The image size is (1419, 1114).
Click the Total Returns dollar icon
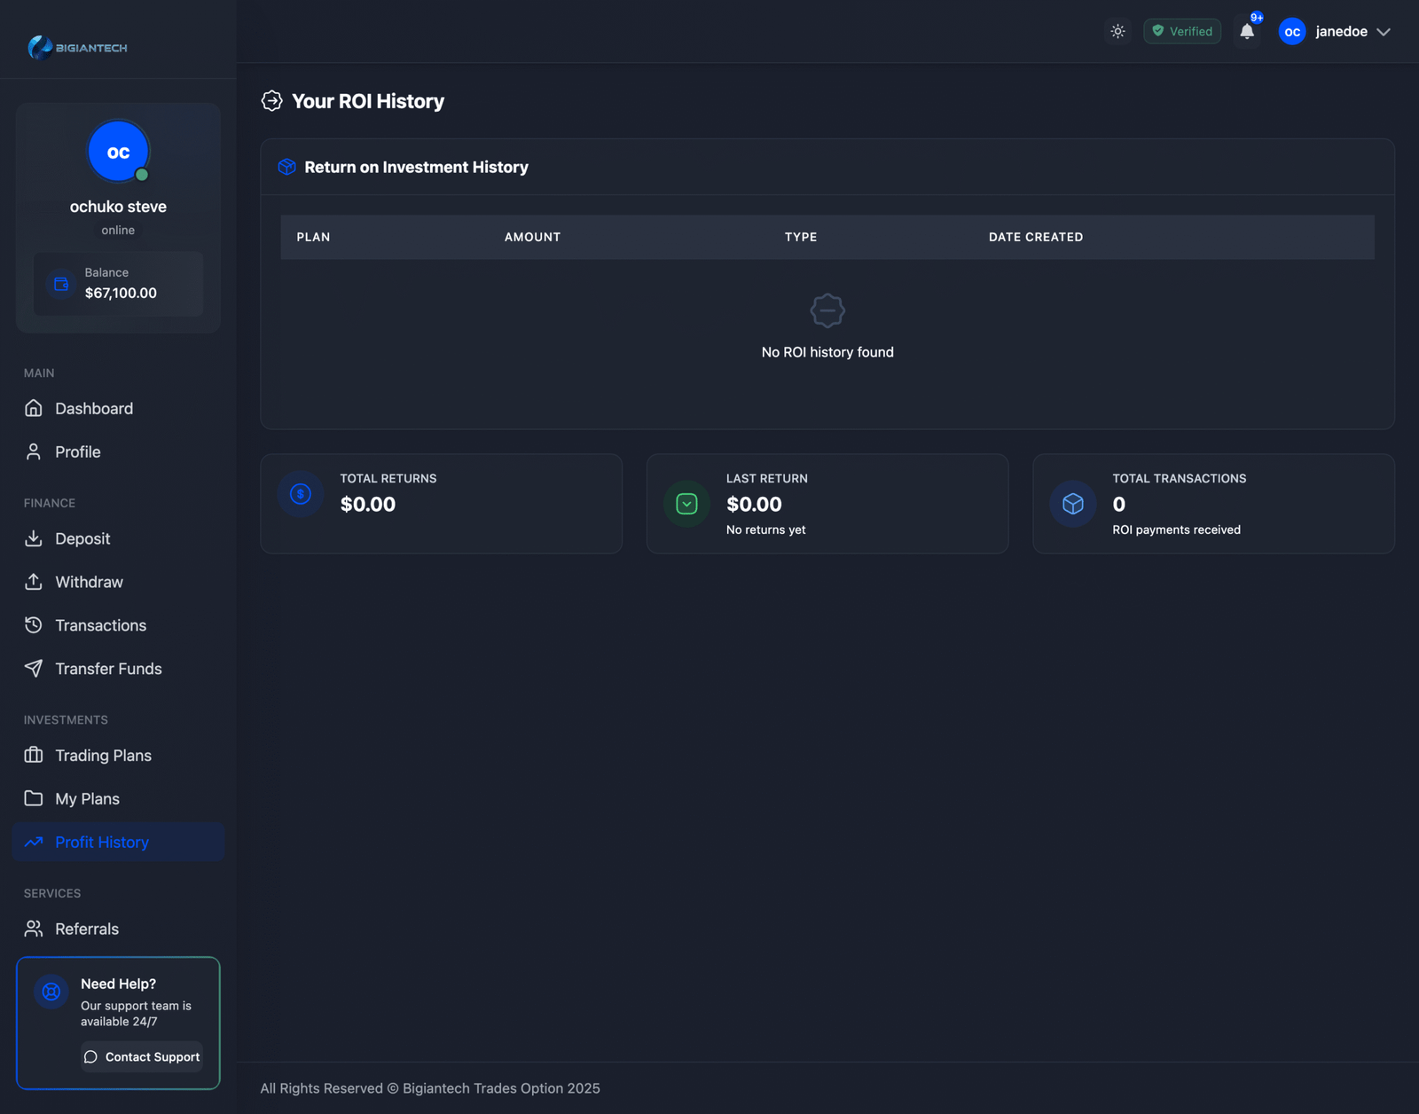pos(301,494)
